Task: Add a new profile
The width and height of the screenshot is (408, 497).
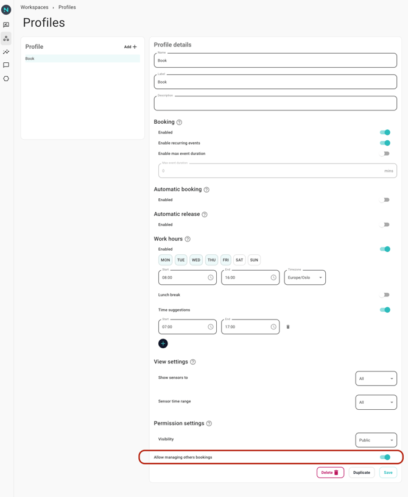Action: click(130, 47)
